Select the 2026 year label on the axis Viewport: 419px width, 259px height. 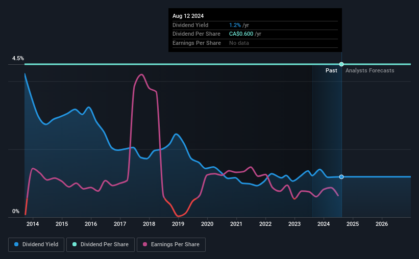click(382, 224)
